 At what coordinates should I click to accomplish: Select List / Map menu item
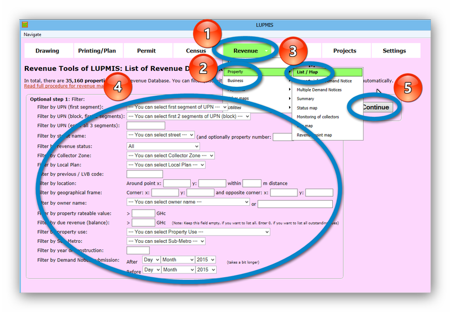tap(327, 72)
